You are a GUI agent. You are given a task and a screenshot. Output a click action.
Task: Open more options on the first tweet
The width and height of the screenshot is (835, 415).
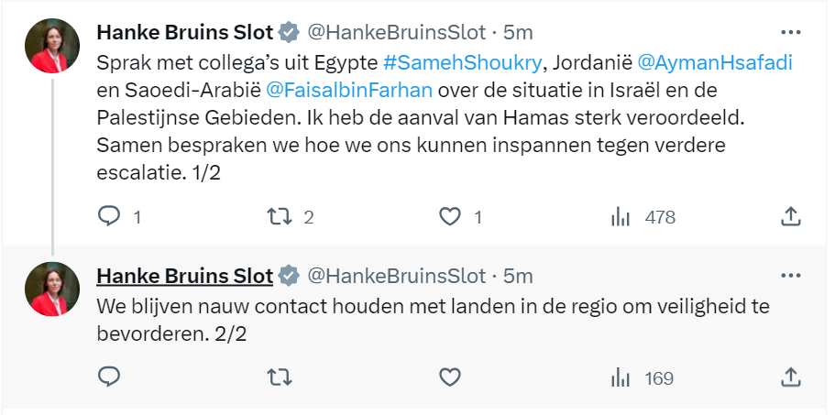(x=790, y=32)
